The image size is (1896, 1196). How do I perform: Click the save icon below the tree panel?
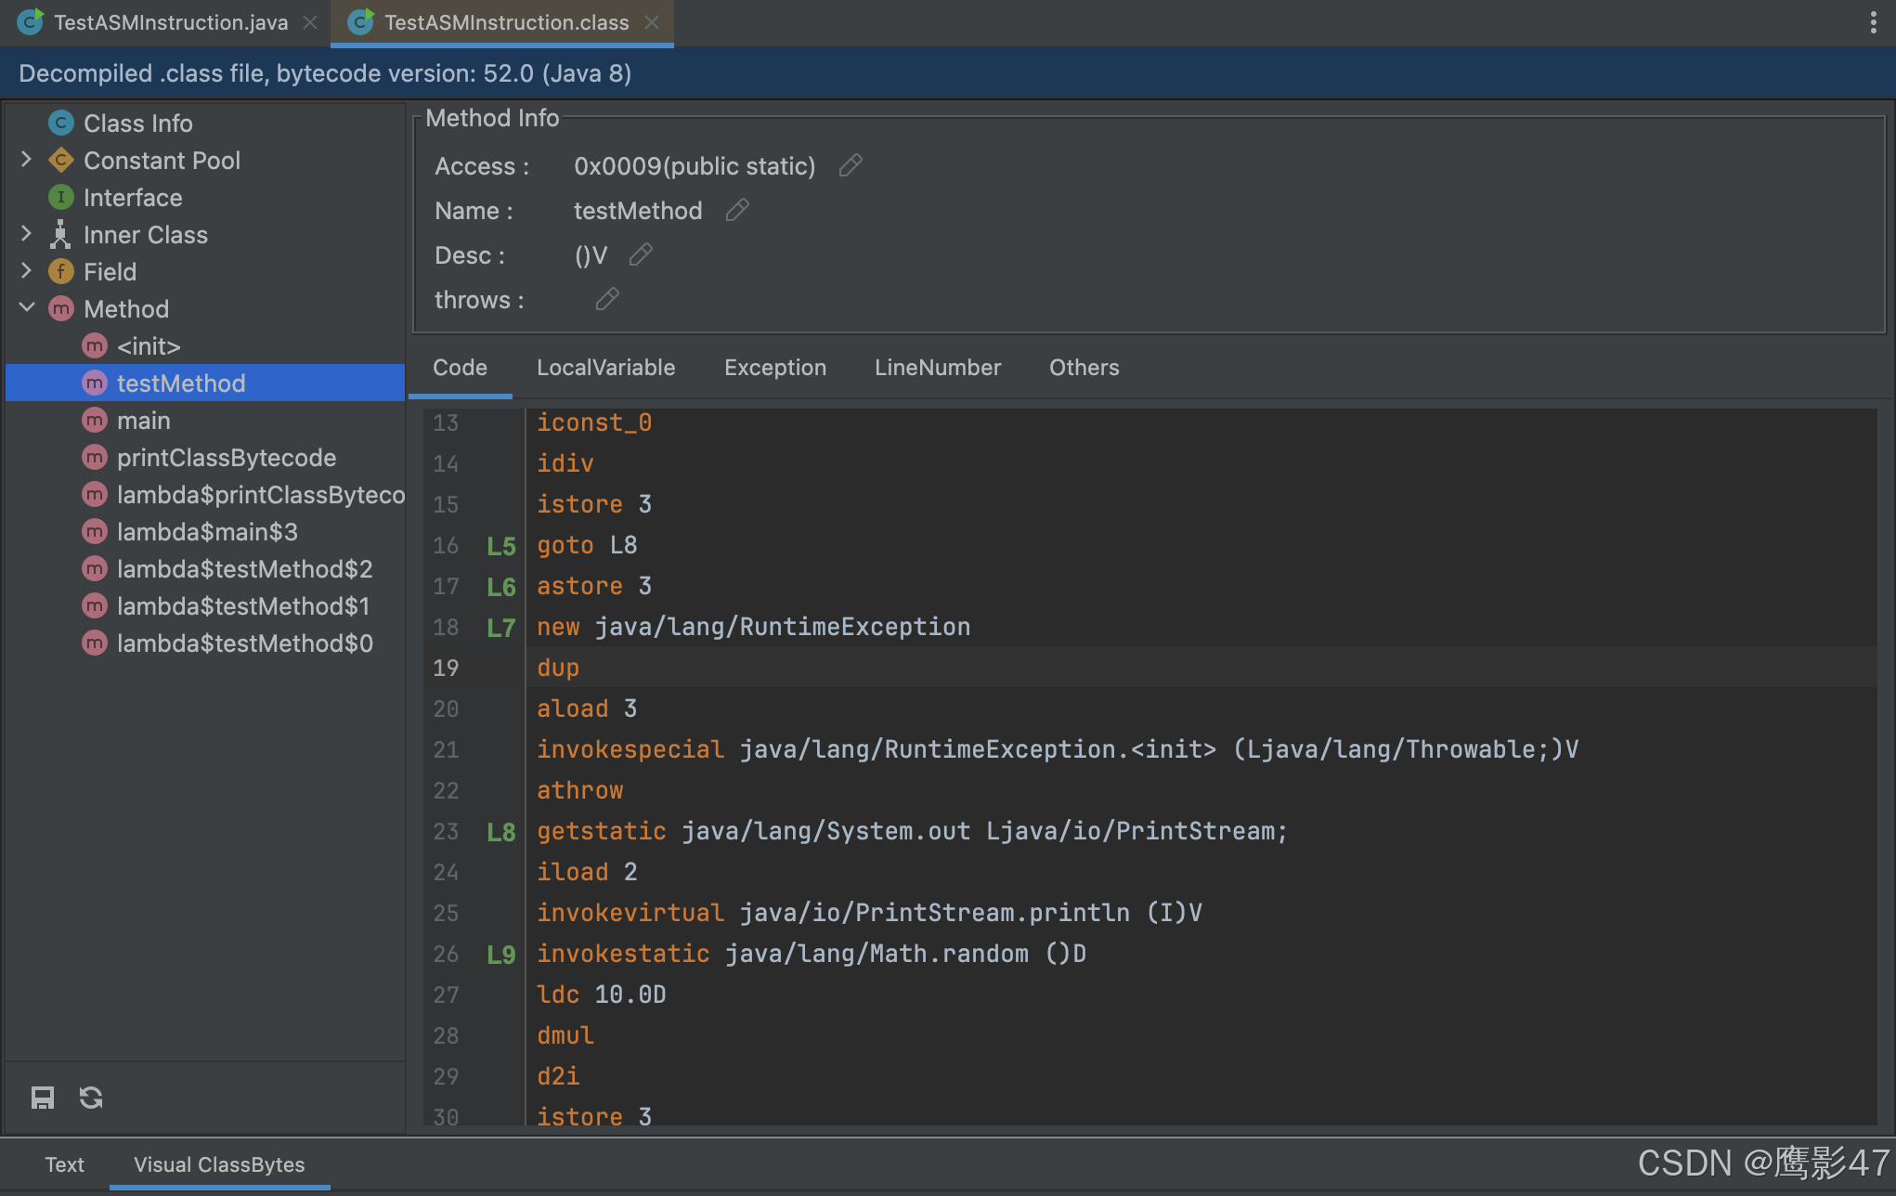tap(42, 1097)
